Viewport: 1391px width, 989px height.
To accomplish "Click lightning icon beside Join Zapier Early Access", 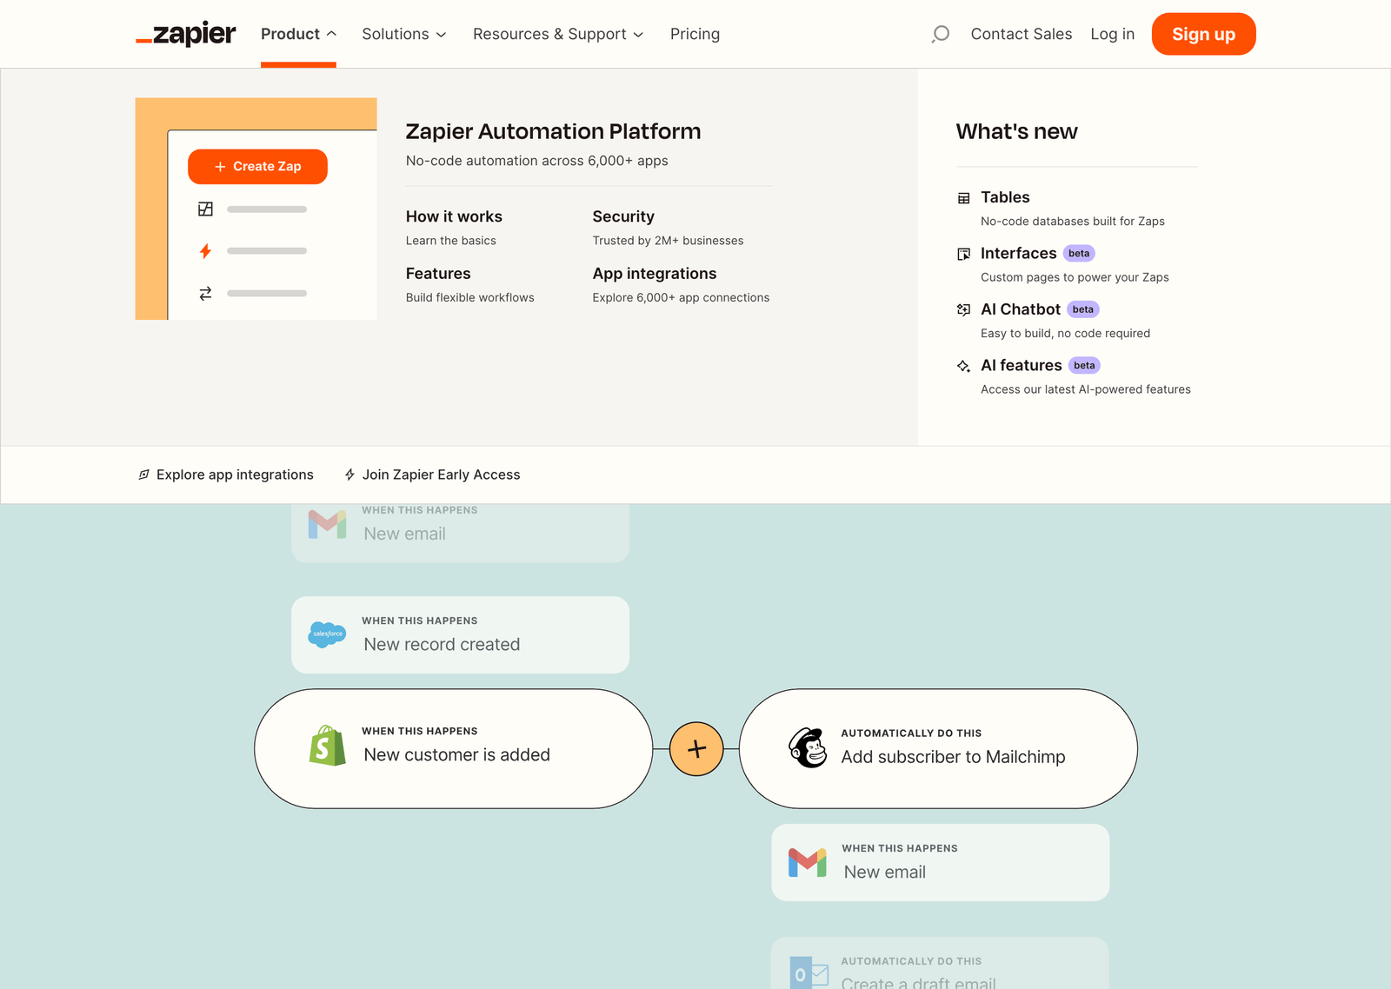I will (349, 475).
